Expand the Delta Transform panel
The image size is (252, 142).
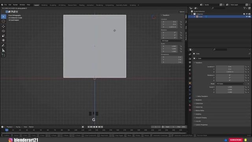click(202, 96)
